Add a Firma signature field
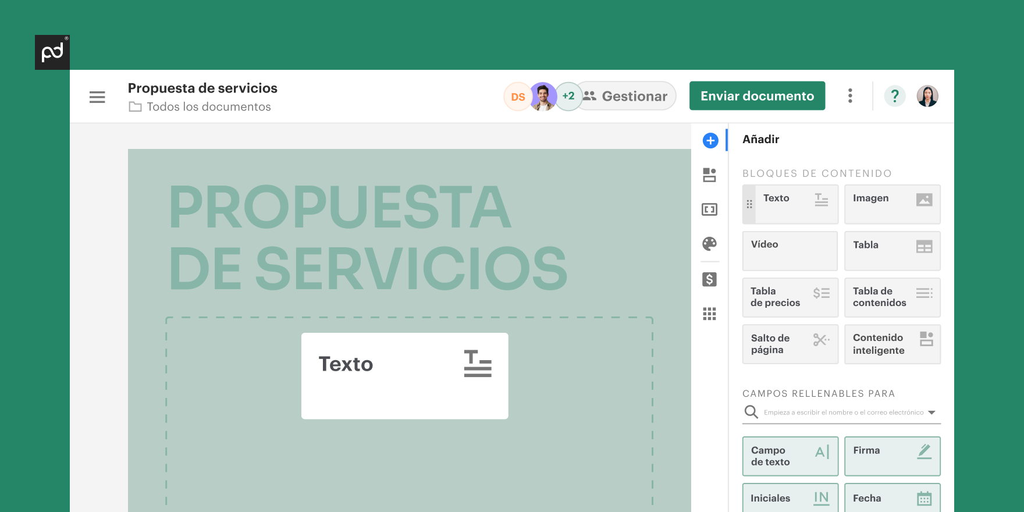This screenshot has height=512, width=1024. [x=893, y=456]
